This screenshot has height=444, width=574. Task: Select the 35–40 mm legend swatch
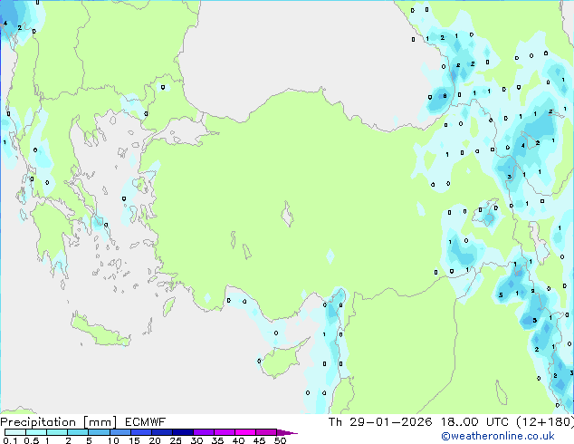[x=224, y=432]
